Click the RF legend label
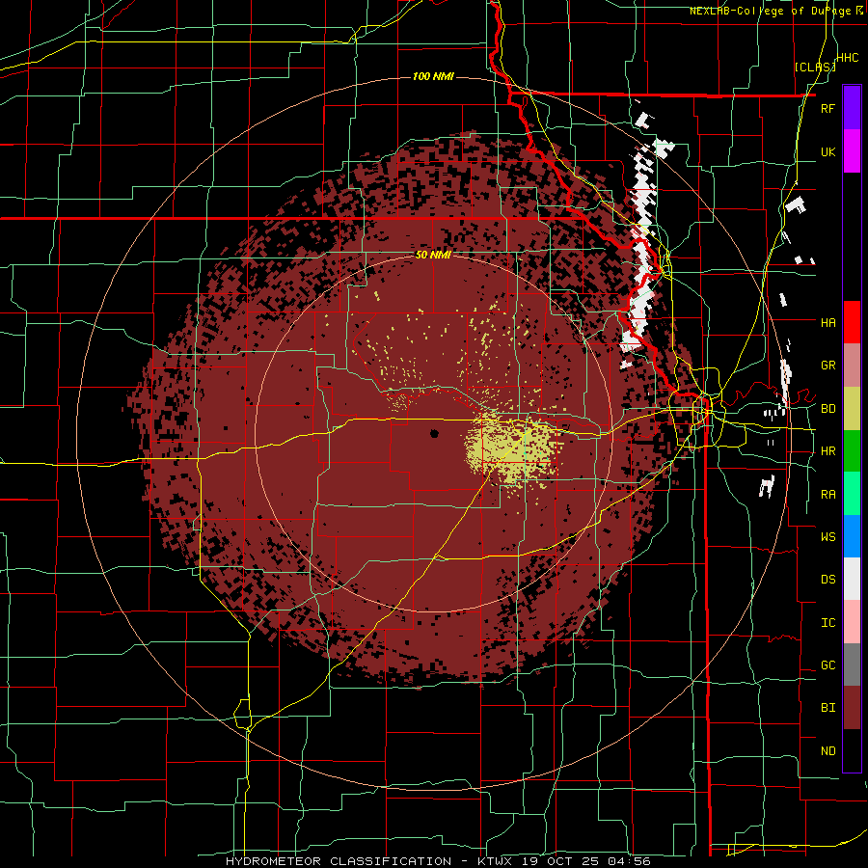This screenshot has width=868, height=868. pyautogui.click(x=827, y=109)
